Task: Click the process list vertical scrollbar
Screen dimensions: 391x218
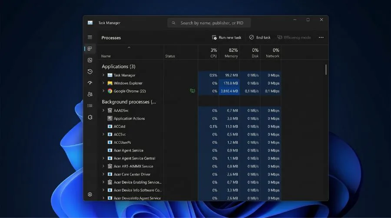Action: 326,69
